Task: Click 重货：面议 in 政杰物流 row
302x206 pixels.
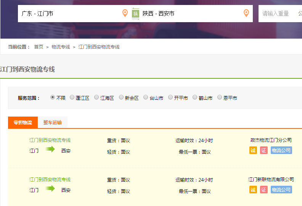Action: pyautogui.click(x=119, y=141)
